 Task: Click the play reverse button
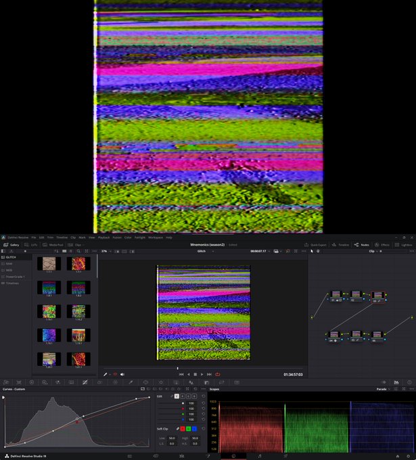[x=188, y=374]
